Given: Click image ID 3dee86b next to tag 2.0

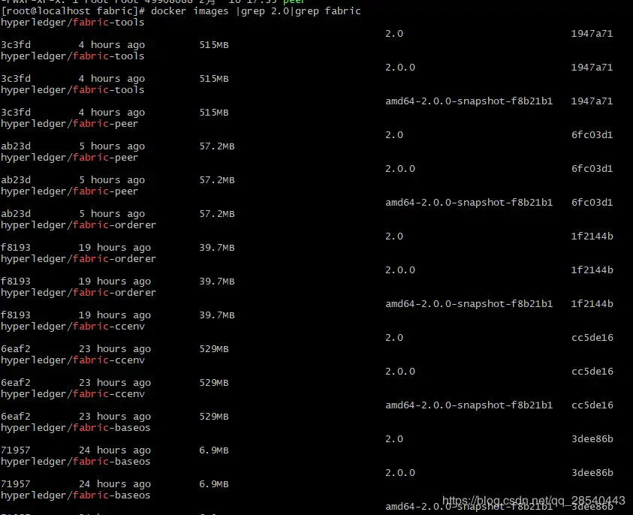Looking at the screenshot, I should 592,439.
